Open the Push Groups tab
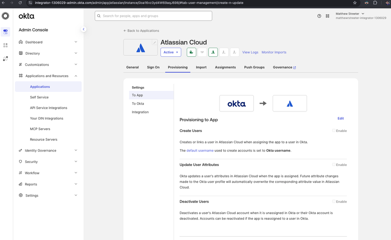 point(254,67)
